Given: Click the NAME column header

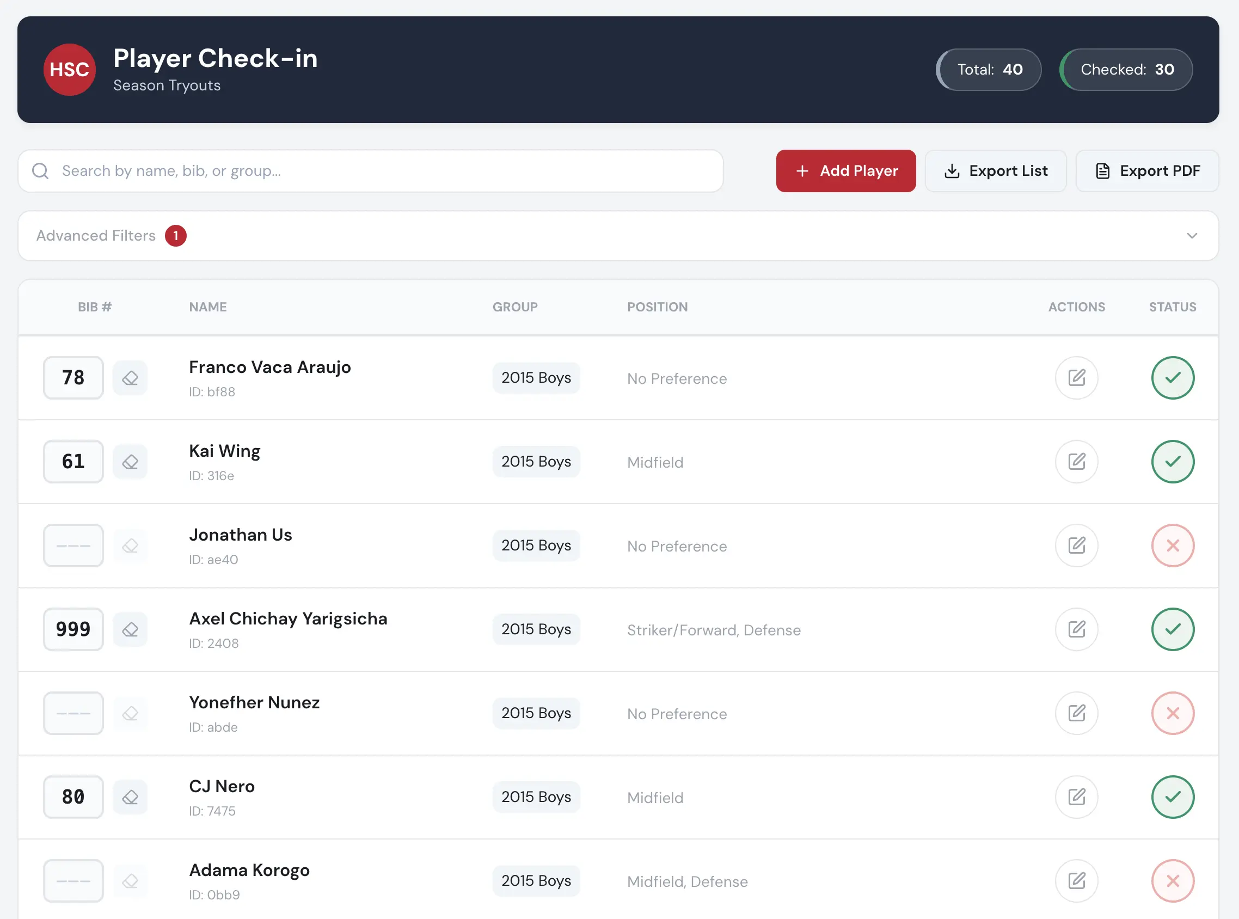Looking at the screenshot, I should [208, 307].
